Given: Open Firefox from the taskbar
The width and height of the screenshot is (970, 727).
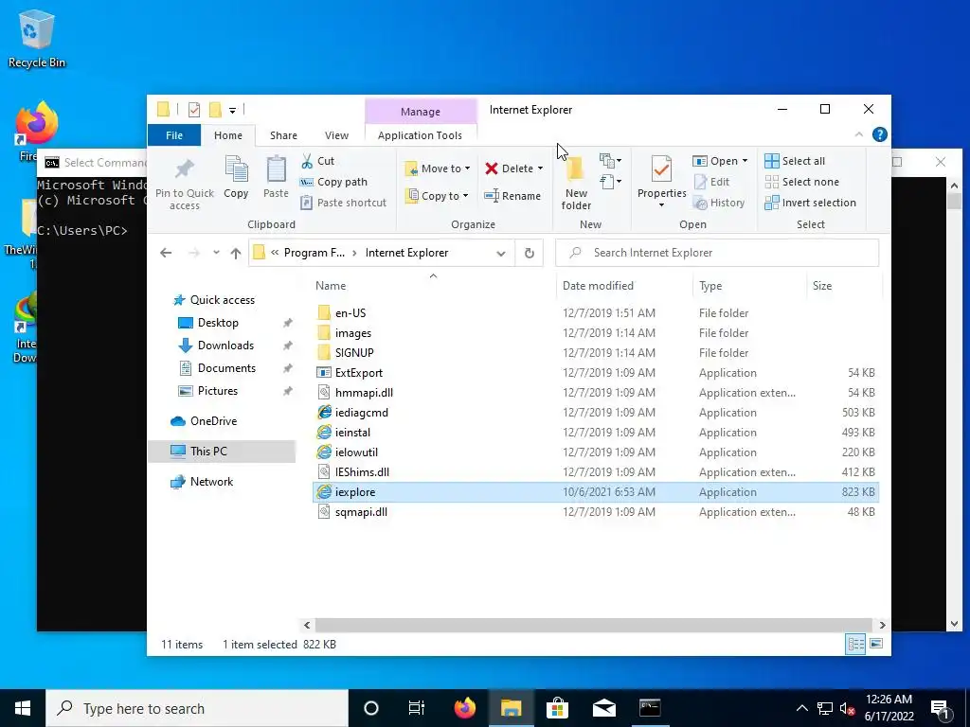Looking at the screenshot, I should [465, 708].
